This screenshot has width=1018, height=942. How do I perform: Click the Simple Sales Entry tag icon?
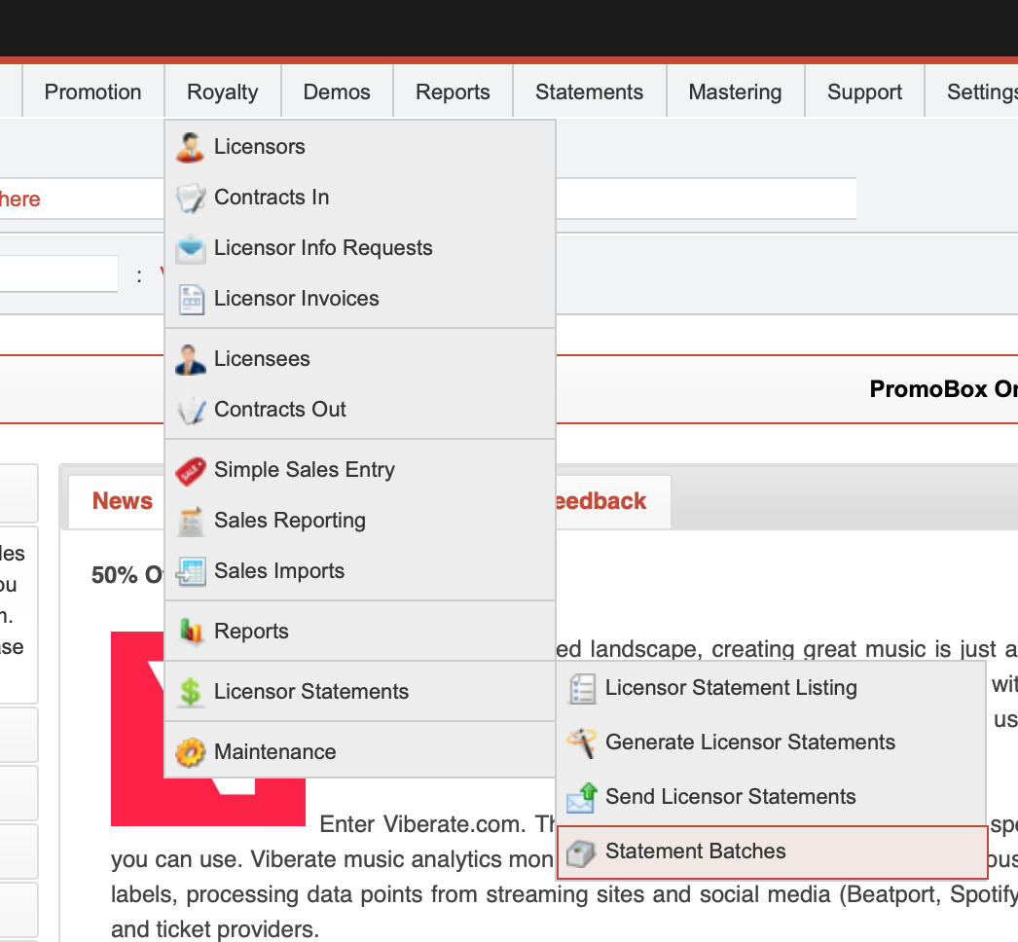pyautogui.click(x=190, y=470)
